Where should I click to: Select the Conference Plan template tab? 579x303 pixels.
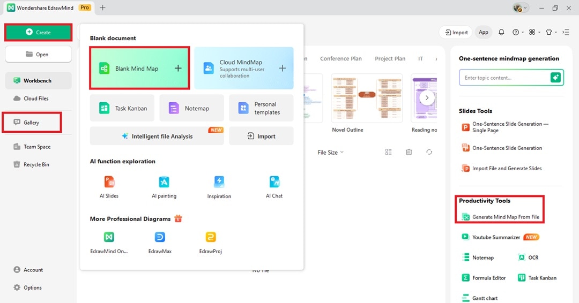pos(341,58)
